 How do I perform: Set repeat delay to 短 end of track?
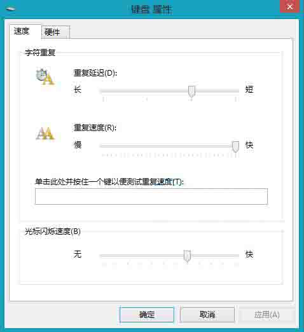pyautogui.click(x=236, y=91)
